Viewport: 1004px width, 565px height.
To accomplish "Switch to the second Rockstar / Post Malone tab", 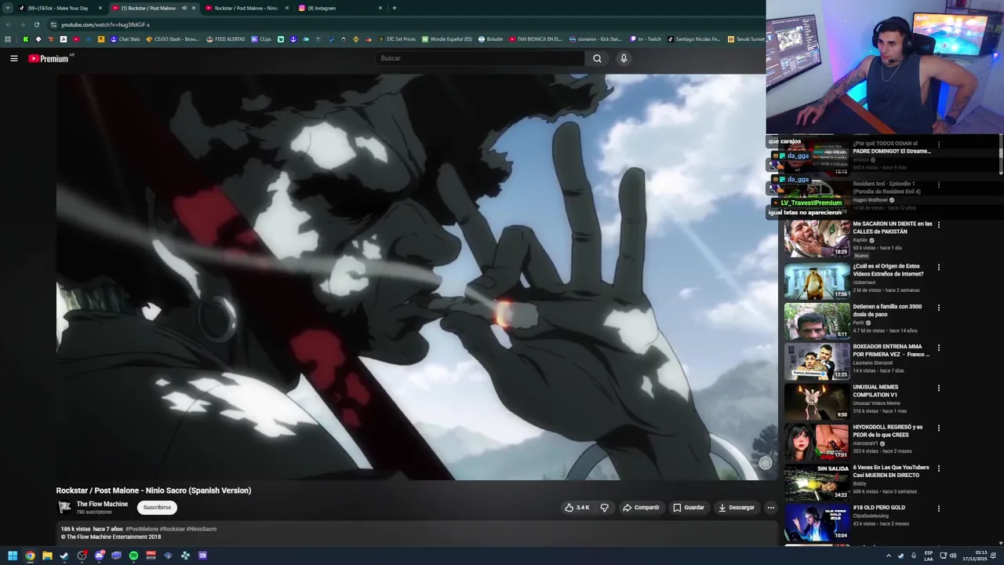I will (x=245, y=8).
